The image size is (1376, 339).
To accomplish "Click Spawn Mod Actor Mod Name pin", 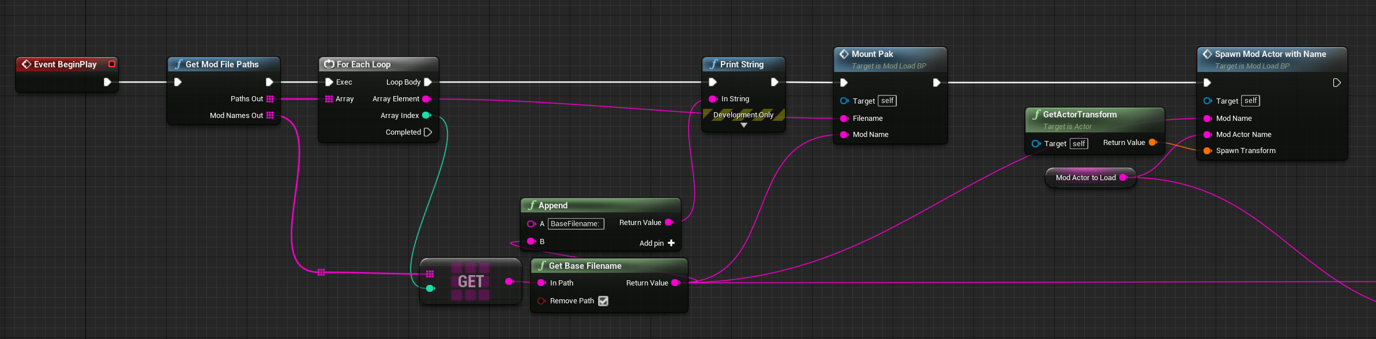I will tap(1208, 119).
